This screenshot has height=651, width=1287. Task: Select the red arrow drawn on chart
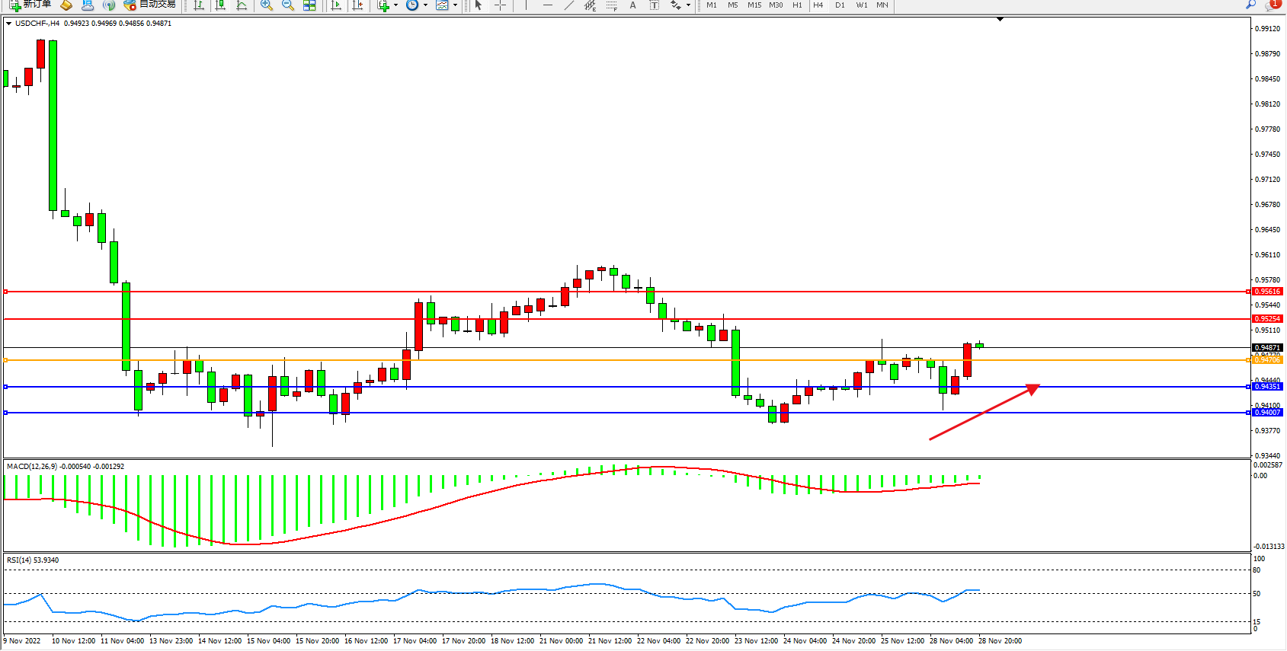[983, 413]
